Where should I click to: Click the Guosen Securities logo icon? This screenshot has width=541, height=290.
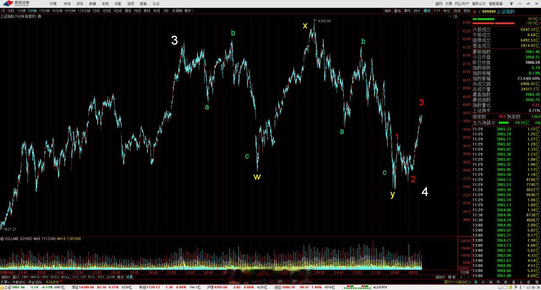[x=8, y=4]
